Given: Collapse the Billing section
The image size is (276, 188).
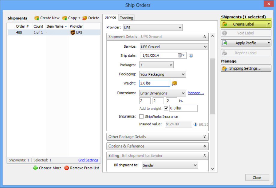Looking at the screenshot, I should tap(205, 155).
